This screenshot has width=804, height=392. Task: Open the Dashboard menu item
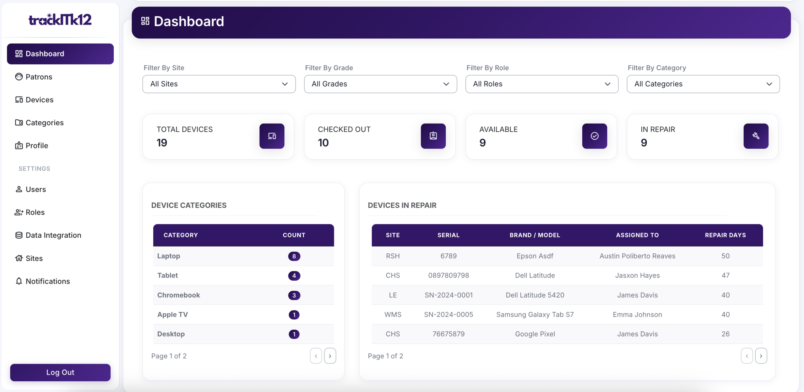click(60, 54)
